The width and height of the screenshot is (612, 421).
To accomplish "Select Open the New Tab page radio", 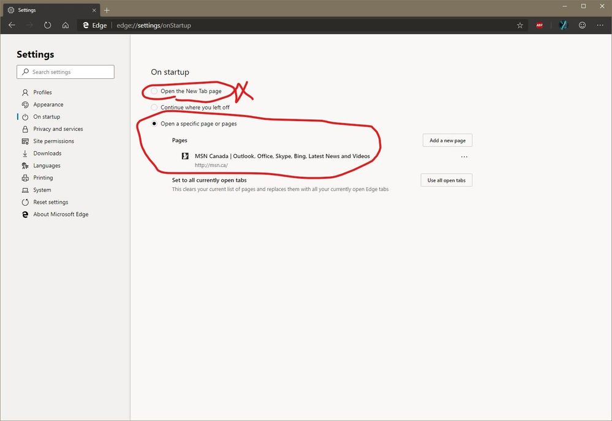I will [154, 91].
